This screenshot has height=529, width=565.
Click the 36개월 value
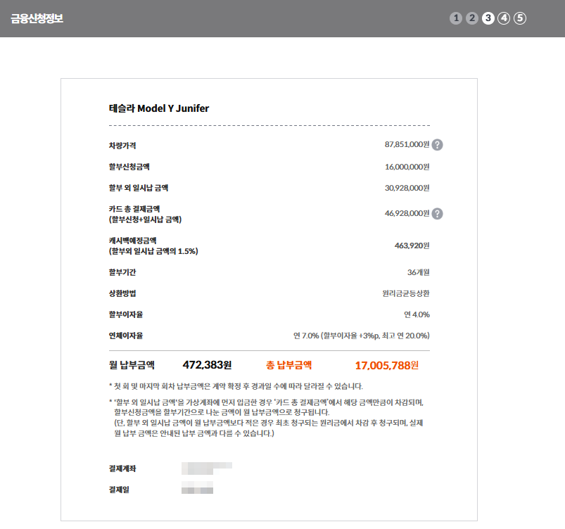tap(419, 272)
